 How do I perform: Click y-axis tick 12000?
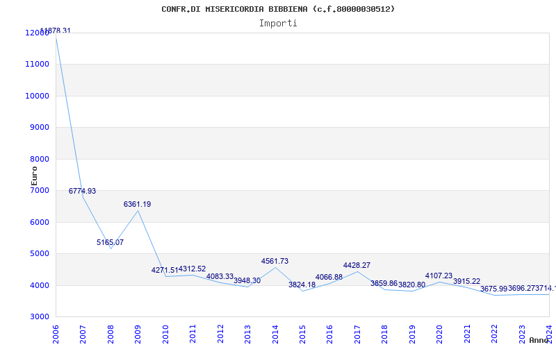point(37,33)
